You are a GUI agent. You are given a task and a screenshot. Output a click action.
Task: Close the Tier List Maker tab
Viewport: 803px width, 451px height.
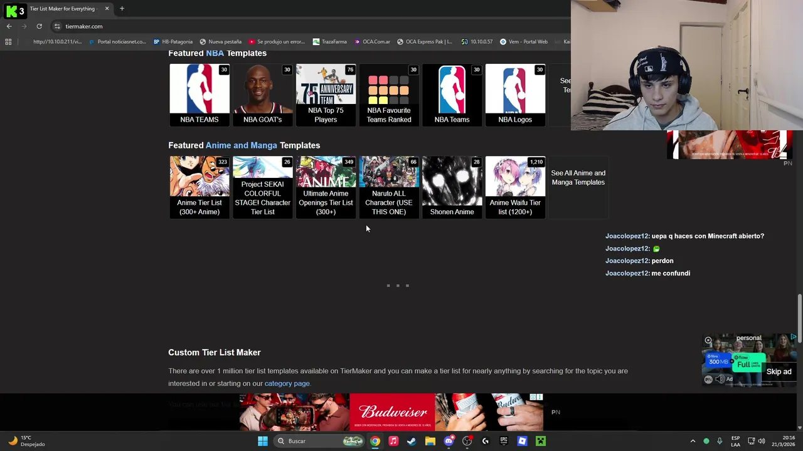[107, 9]
